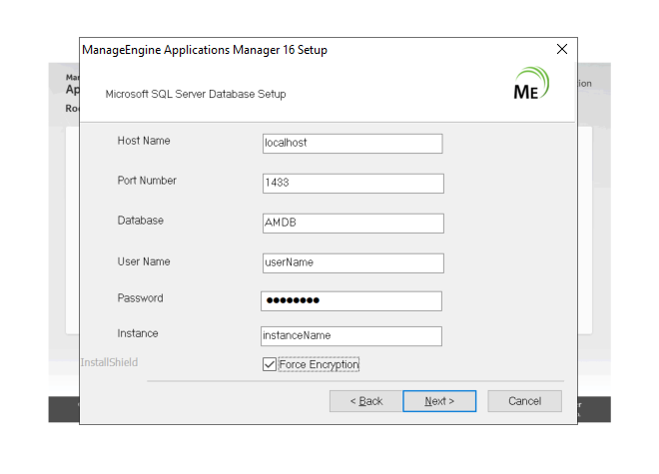
Task: Close the setup dialog window
Action: (x=562, y=49)
